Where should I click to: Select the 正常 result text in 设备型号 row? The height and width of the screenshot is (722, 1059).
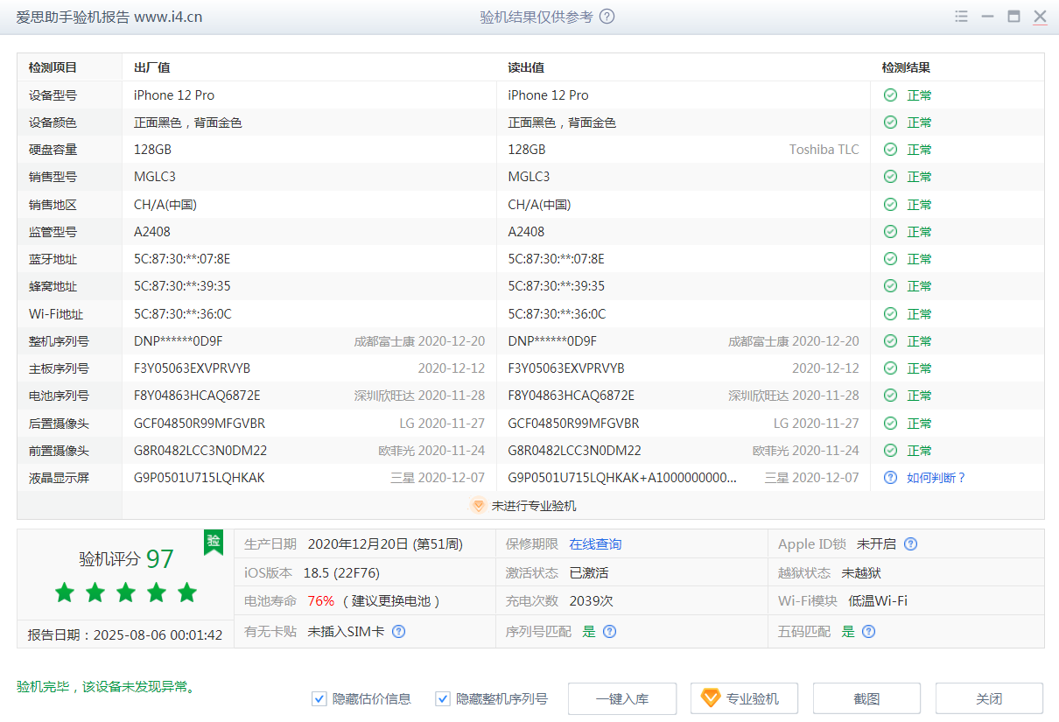tap(919, 95)
